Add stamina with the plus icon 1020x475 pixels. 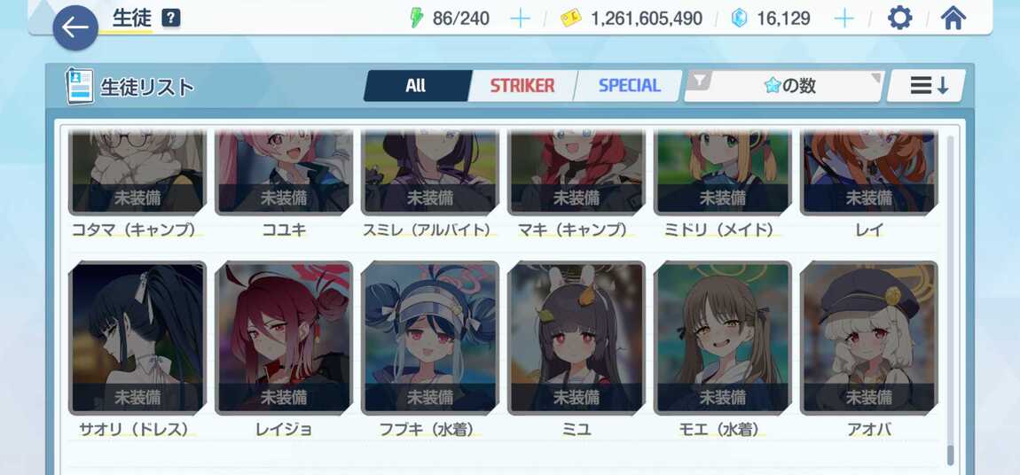[520, 19]
